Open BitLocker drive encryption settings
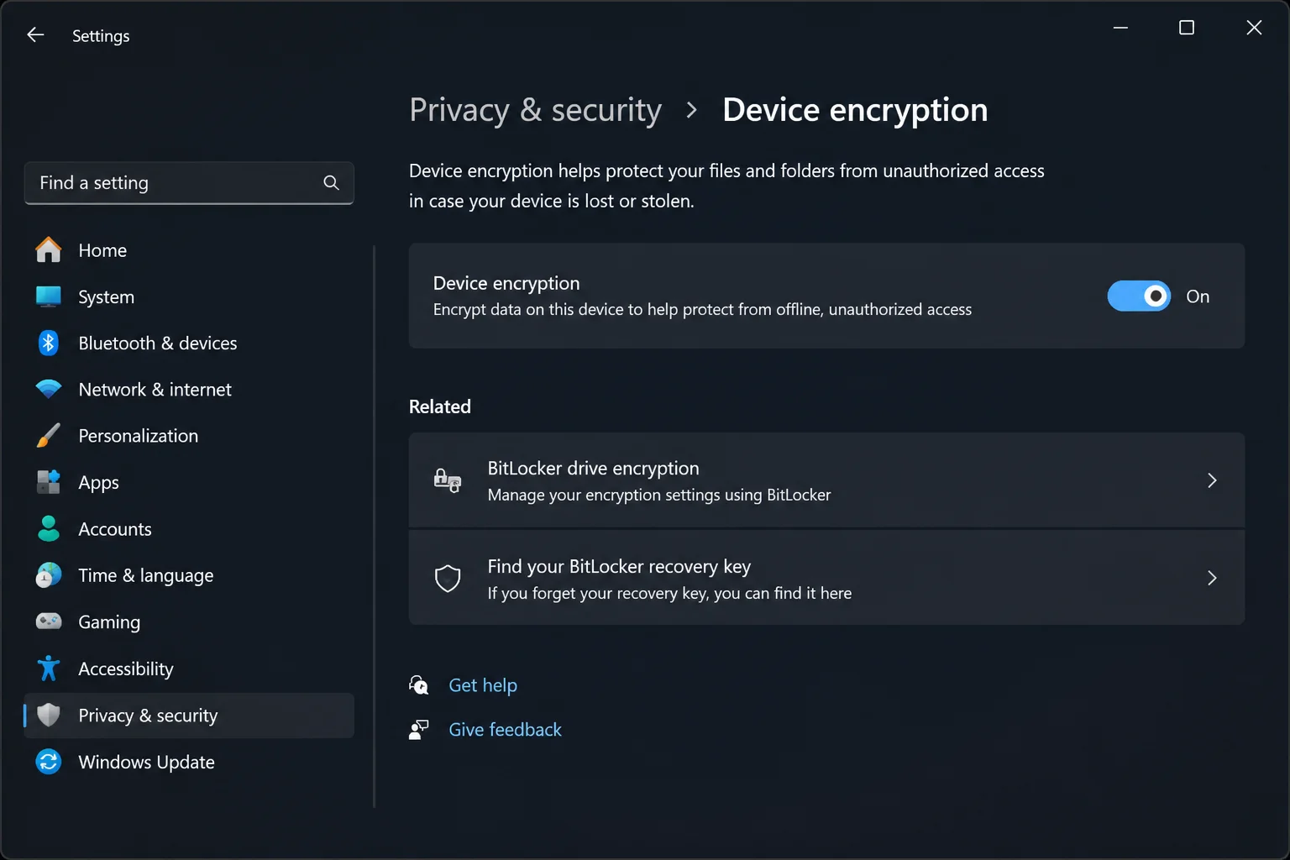1290x860 pixels. pos(826,480)
